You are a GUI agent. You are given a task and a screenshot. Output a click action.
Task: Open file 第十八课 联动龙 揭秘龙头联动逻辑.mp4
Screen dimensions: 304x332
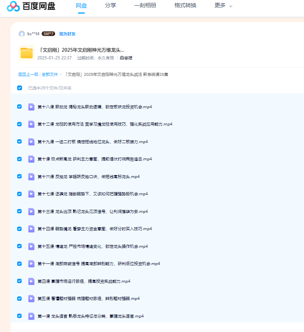95,107
